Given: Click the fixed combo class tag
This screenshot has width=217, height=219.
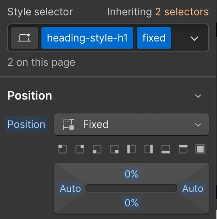Looking at the screenshot, I should pyautogui.click(x=154, y=38).
